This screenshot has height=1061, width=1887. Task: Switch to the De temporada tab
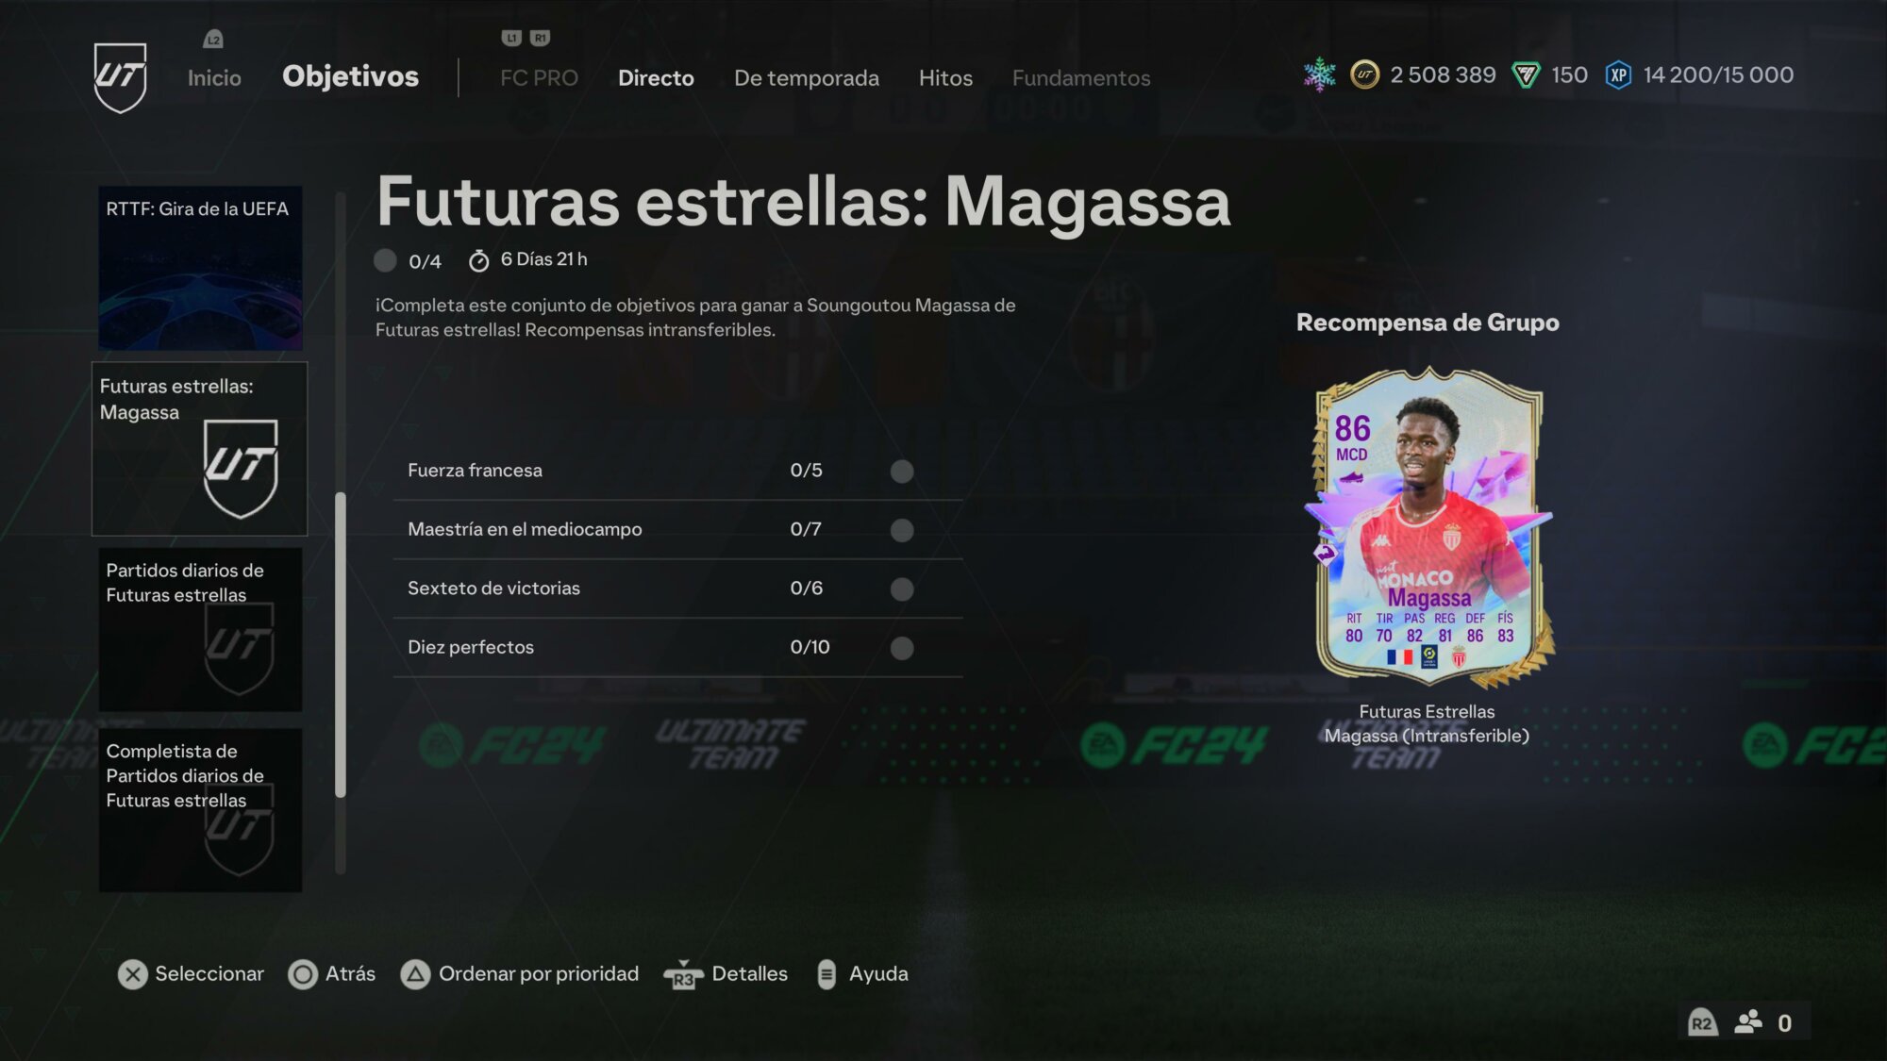807,78
